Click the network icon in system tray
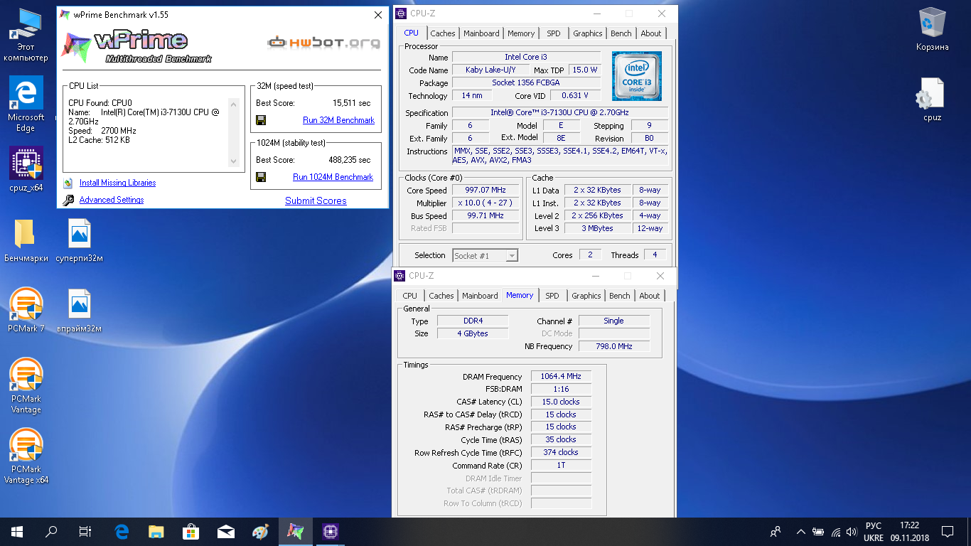Screen dimensions: 971x546 click(835, 531)
